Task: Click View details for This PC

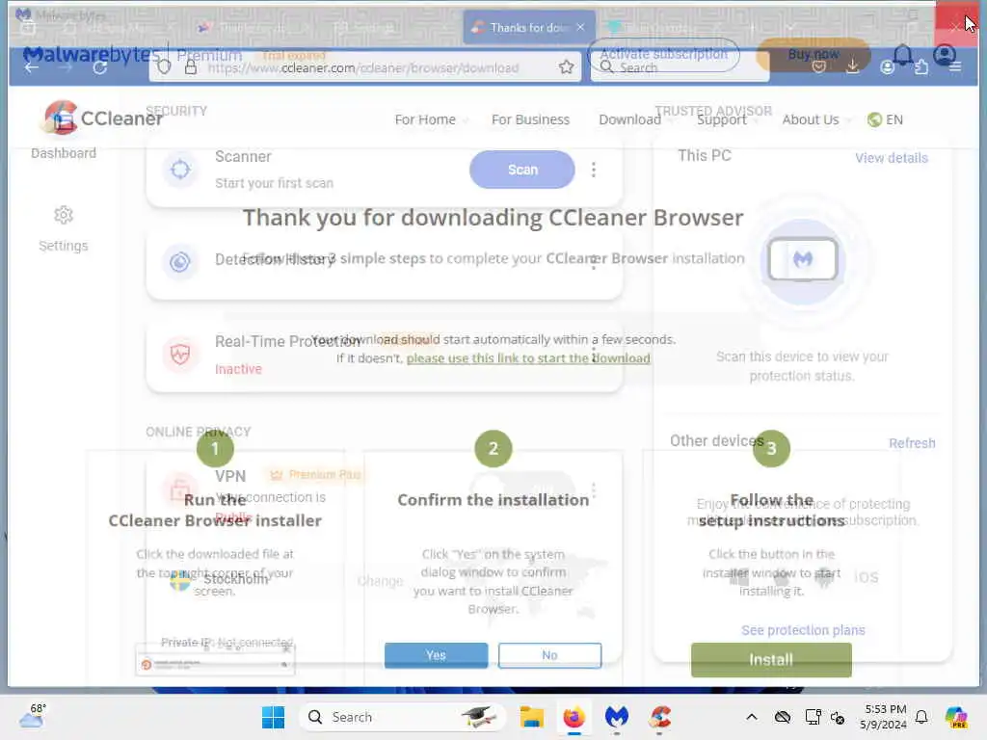Action: 892,158
